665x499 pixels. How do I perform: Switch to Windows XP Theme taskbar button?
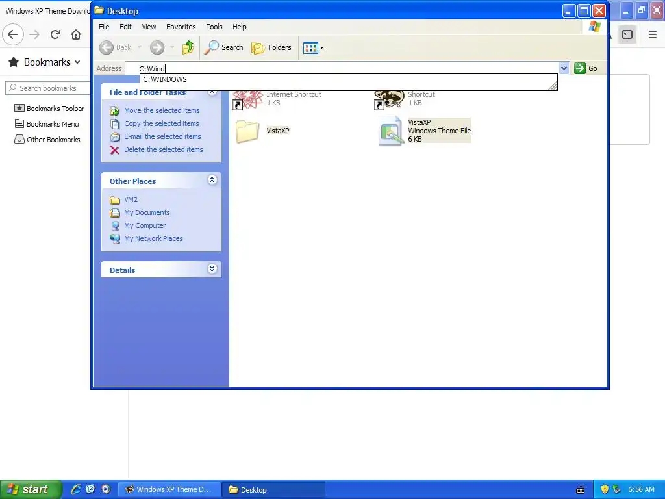(x=169, y=489)
